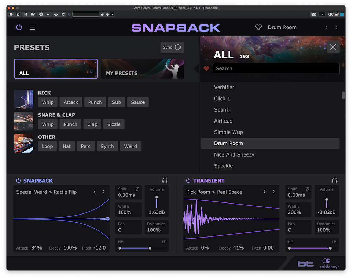Previous sample for Transient layer
Screen dimensions: 352x278
[x=265, y=192]
